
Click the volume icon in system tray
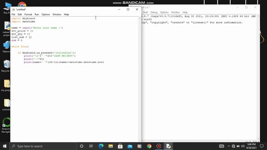pos(243,146)
